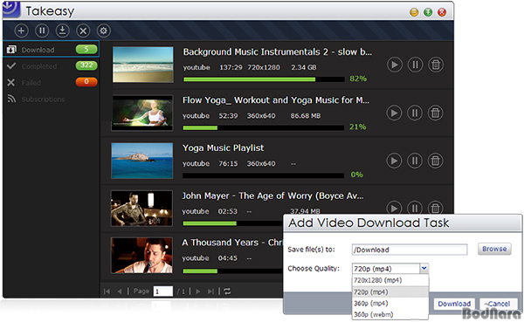Refresh the download list
The image size is (524, 322).
tap(227, 291)
